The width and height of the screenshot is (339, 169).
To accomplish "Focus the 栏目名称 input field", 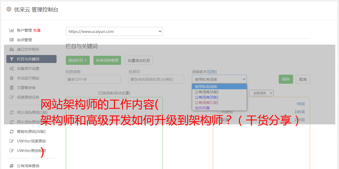I will coord(93,79).
